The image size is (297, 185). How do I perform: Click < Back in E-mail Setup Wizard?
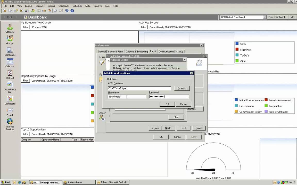(155, 128)
